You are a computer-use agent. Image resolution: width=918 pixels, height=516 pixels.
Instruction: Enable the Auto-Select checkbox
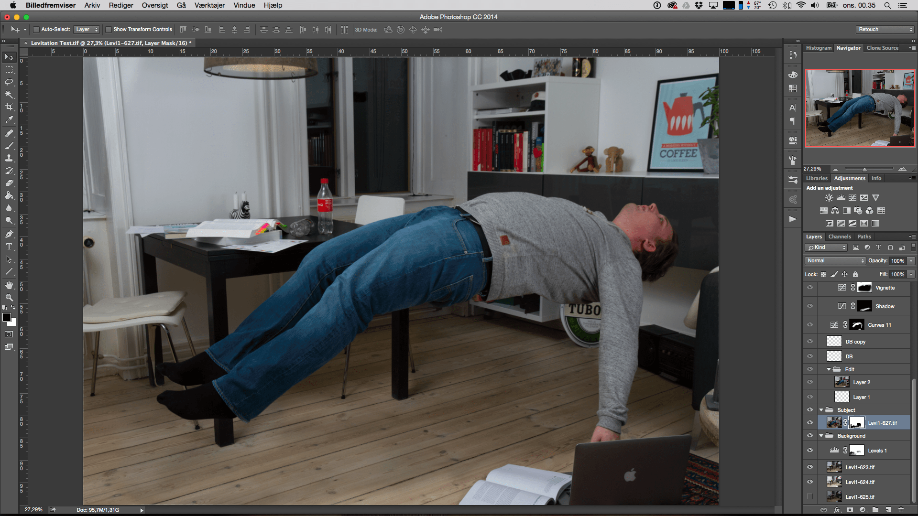pos(36,30)
